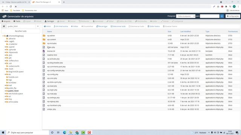Create a new folder with Pasta
Screen dimensions: 241x135
pos(17,21)
